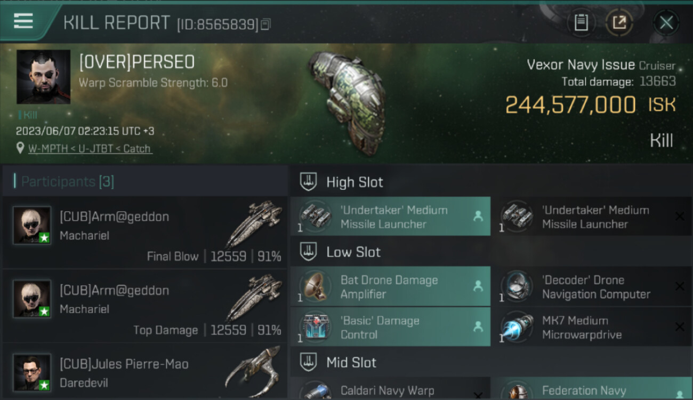Click the X on the second 'Undertaker' launcher
693x400 pixels.
(680, 216)
